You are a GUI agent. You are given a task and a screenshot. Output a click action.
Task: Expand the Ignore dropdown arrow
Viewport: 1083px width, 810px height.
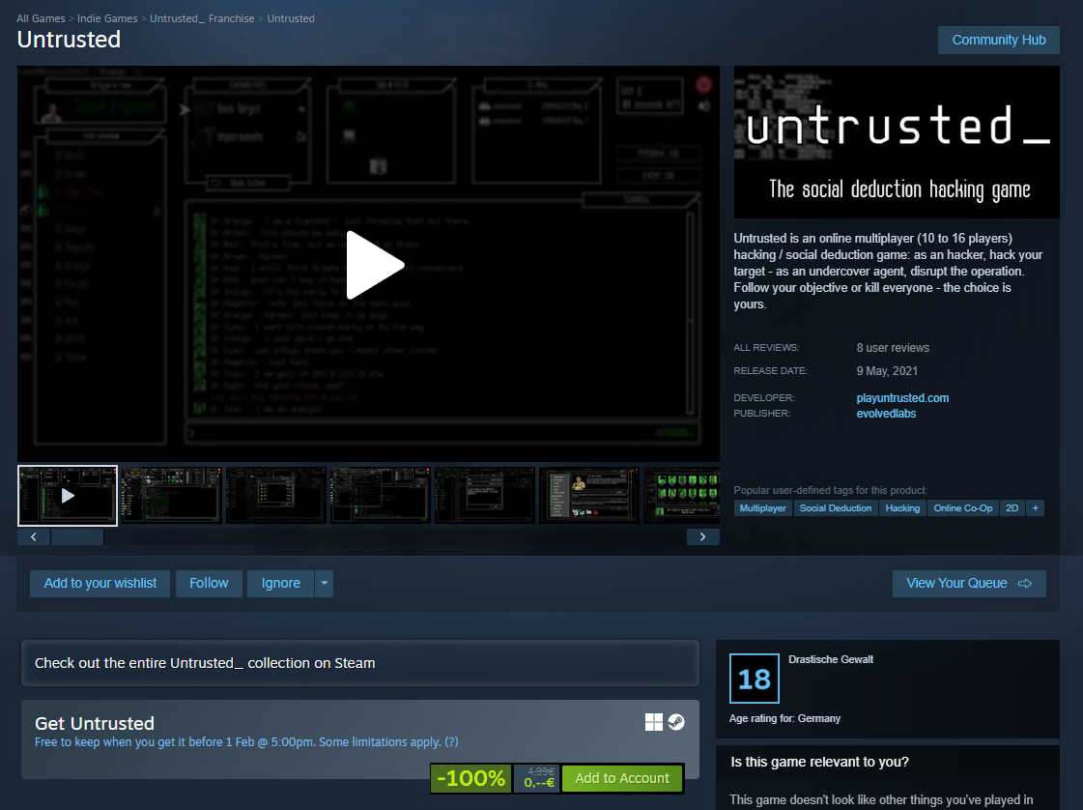click(x=324, y=583)
